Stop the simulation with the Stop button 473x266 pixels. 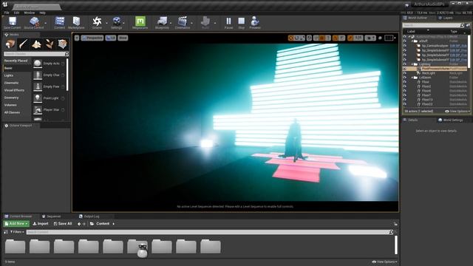pyautogui.click(x=242, y=21)
